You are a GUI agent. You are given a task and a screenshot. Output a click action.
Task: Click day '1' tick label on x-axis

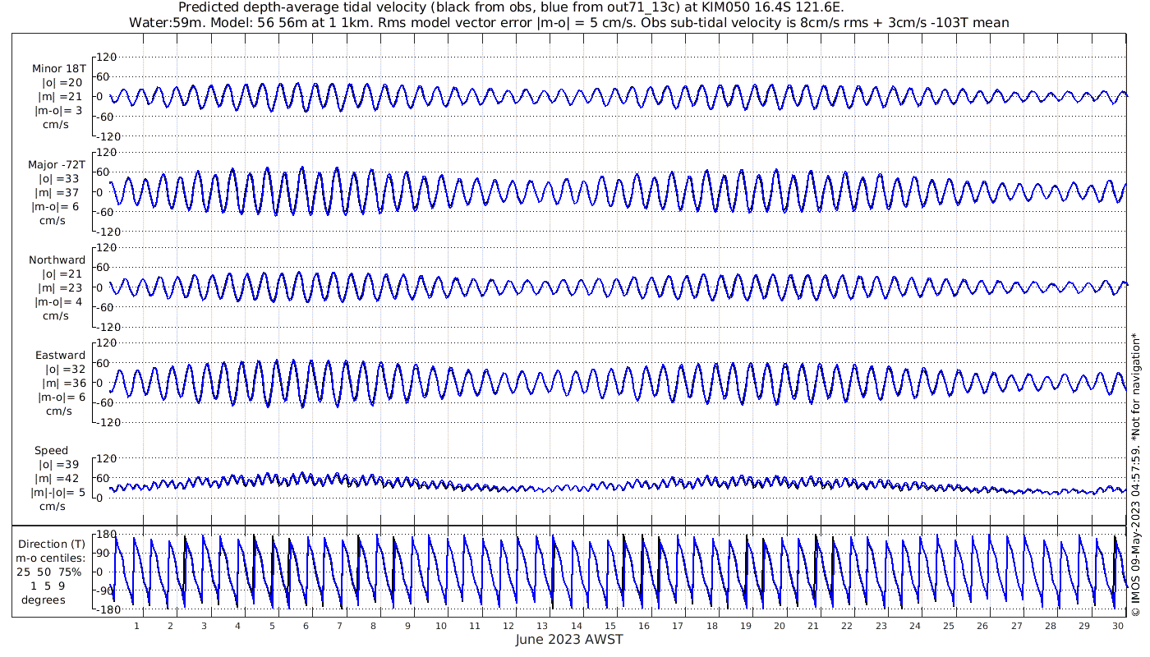click(x=136, y=625)
